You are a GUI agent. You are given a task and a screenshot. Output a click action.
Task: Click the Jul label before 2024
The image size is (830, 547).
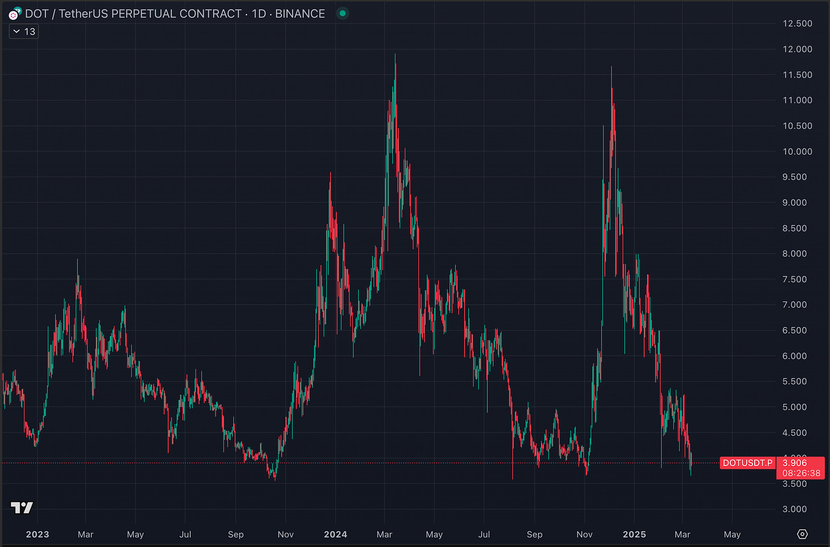pos(185,534)
